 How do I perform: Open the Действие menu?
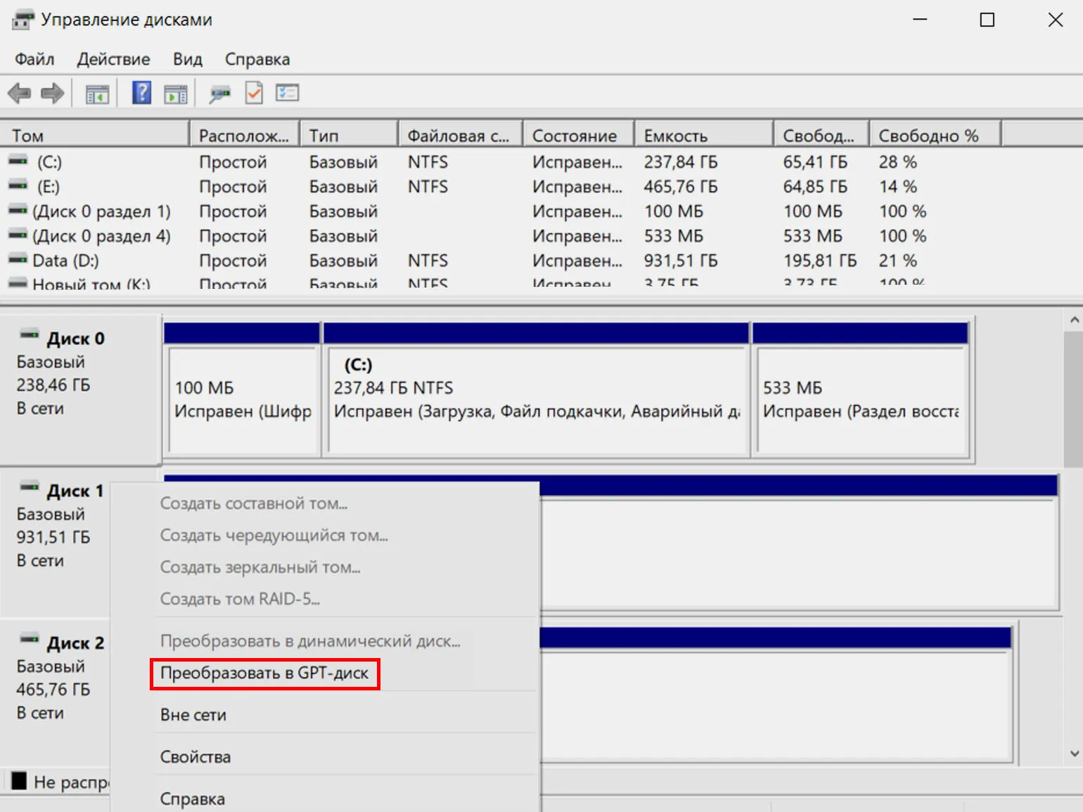point(113,59)
